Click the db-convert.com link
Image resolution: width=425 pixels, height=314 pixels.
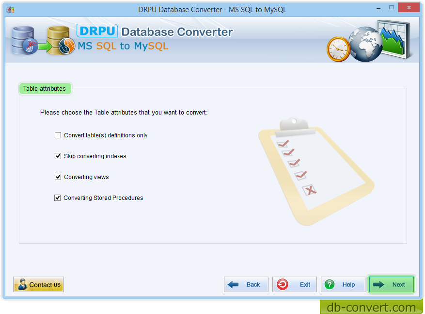click(x=371, y=307)
